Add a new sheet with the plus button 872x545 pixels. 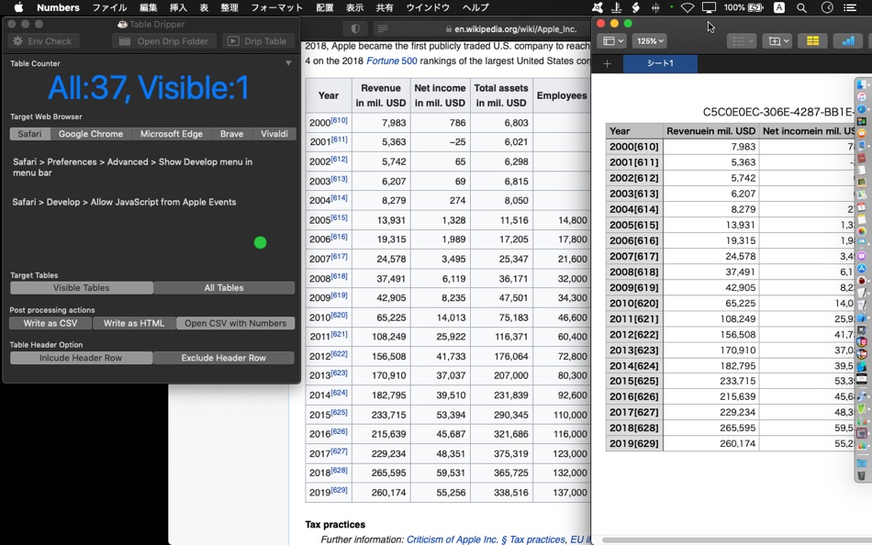tap(608, 63)
